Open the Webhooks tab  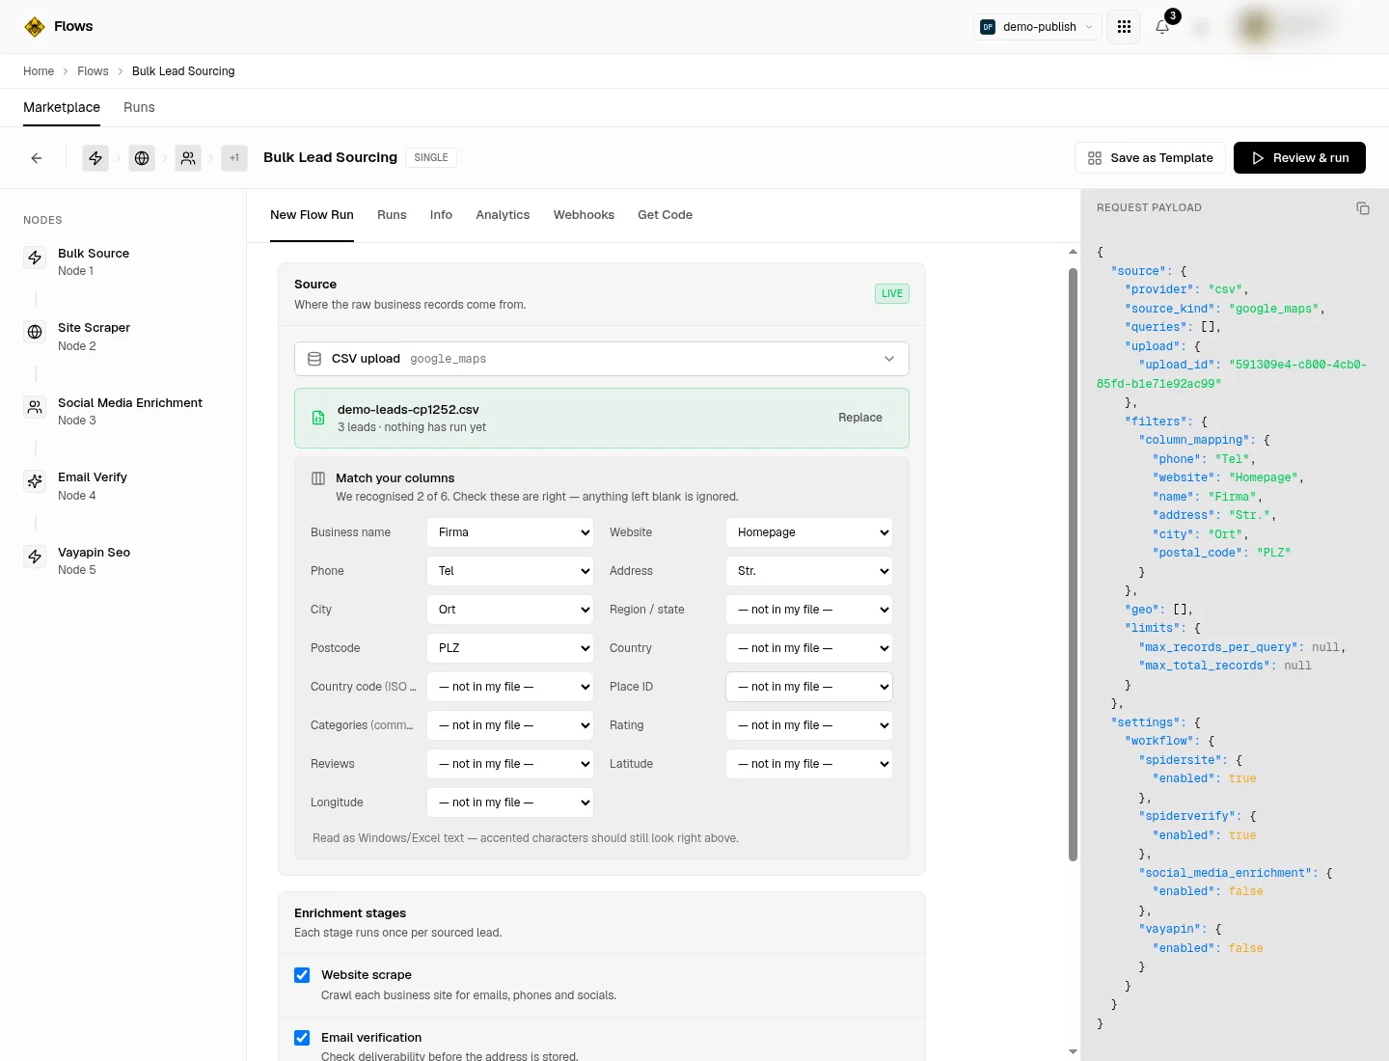(584, 215)
